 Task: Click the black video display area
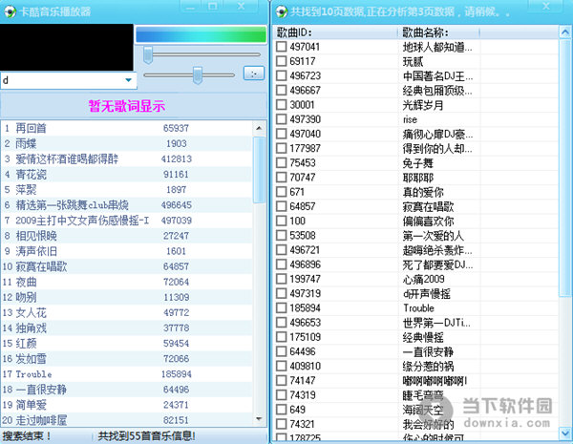click(x=67, y=48)
